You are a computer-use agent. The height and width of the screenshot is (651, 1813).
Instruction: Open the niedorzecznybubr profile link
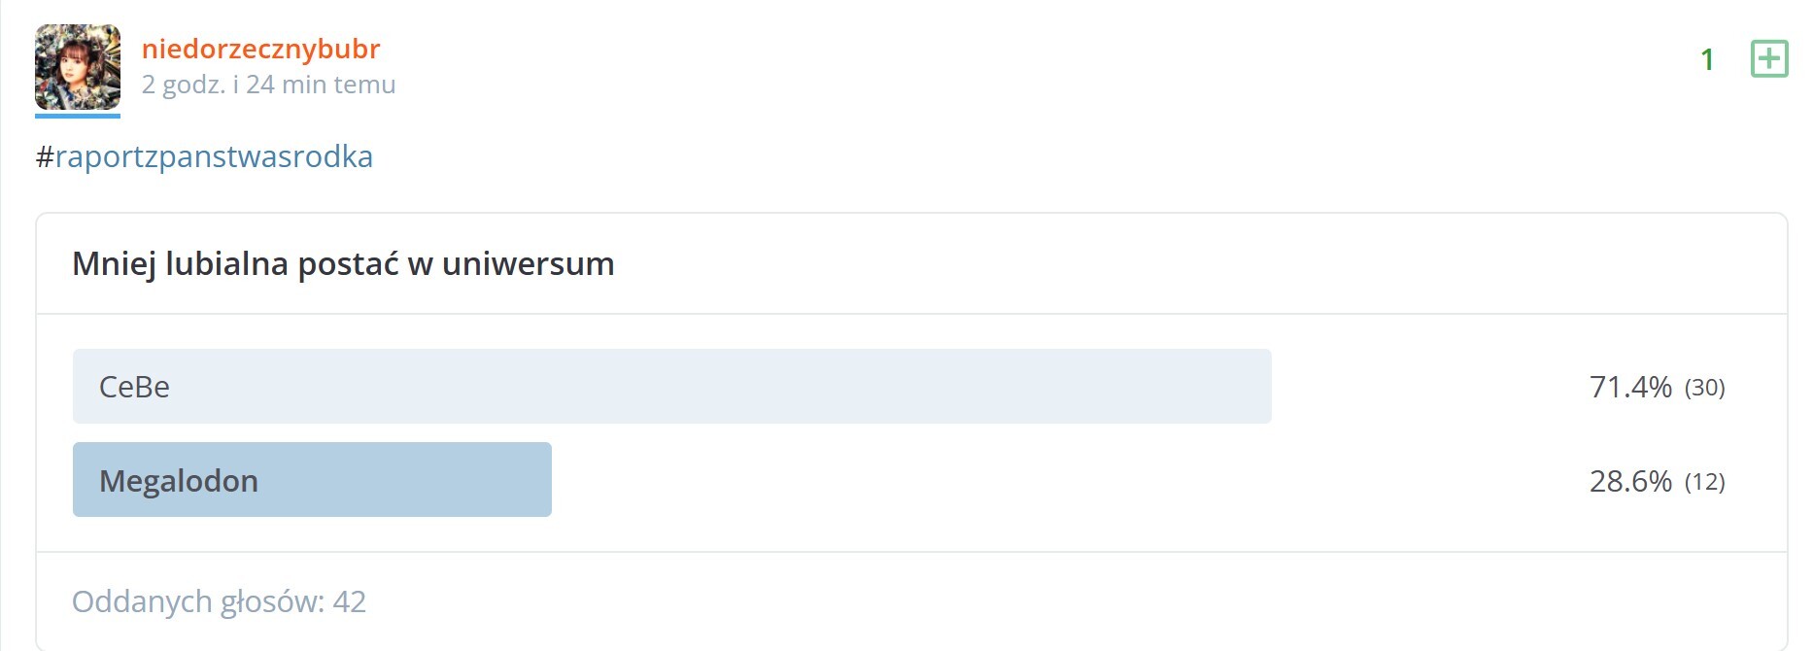tap(260, 49)
